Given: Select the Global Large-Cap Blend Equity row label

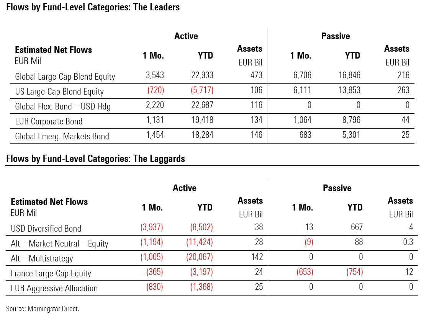Looking at the screenshot, I should click(x=65, y=77).
